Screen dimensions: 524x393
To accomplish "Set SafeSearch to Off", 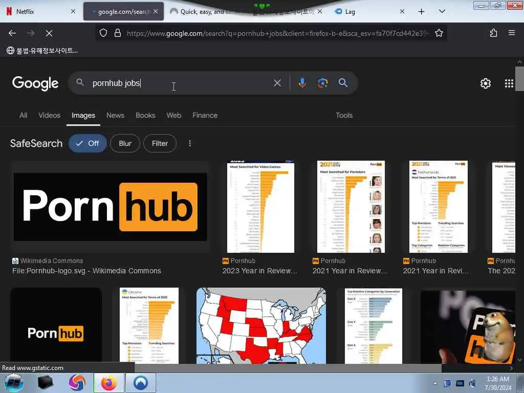I will pos(88,143).
